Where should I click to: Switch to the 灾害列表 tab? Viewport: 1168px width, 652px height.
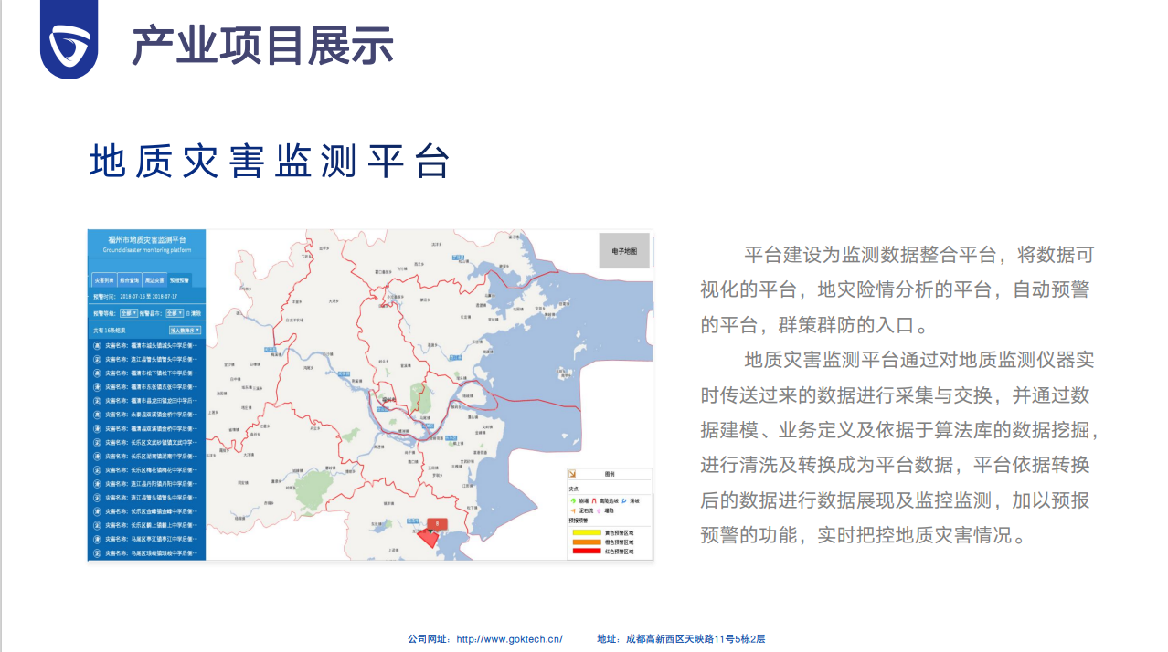point(103,280)
